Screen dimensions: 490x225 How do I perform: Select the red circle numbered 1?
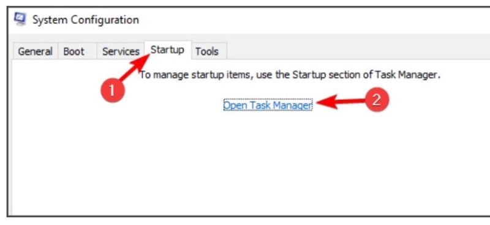click(113, 91)
